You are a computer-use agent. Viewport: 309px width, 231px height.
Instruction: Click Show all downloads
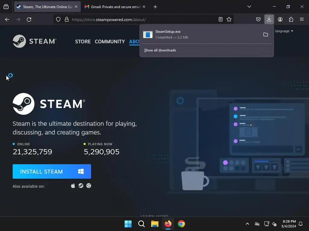pyautogui.click(x=160, y=50)
